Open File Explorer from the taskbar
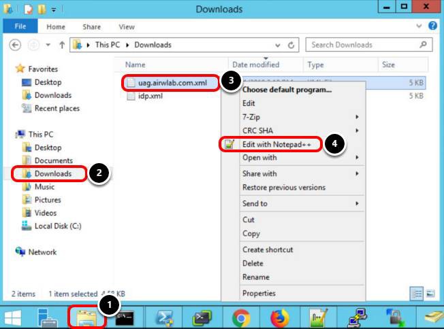 86,317
